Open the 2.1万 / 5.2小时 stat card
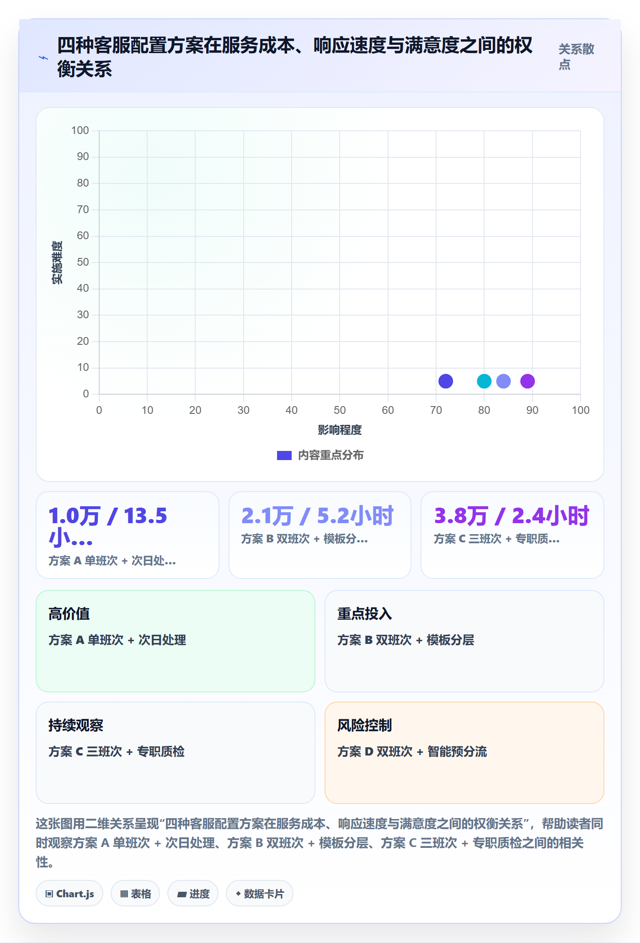 pos(320,535)
